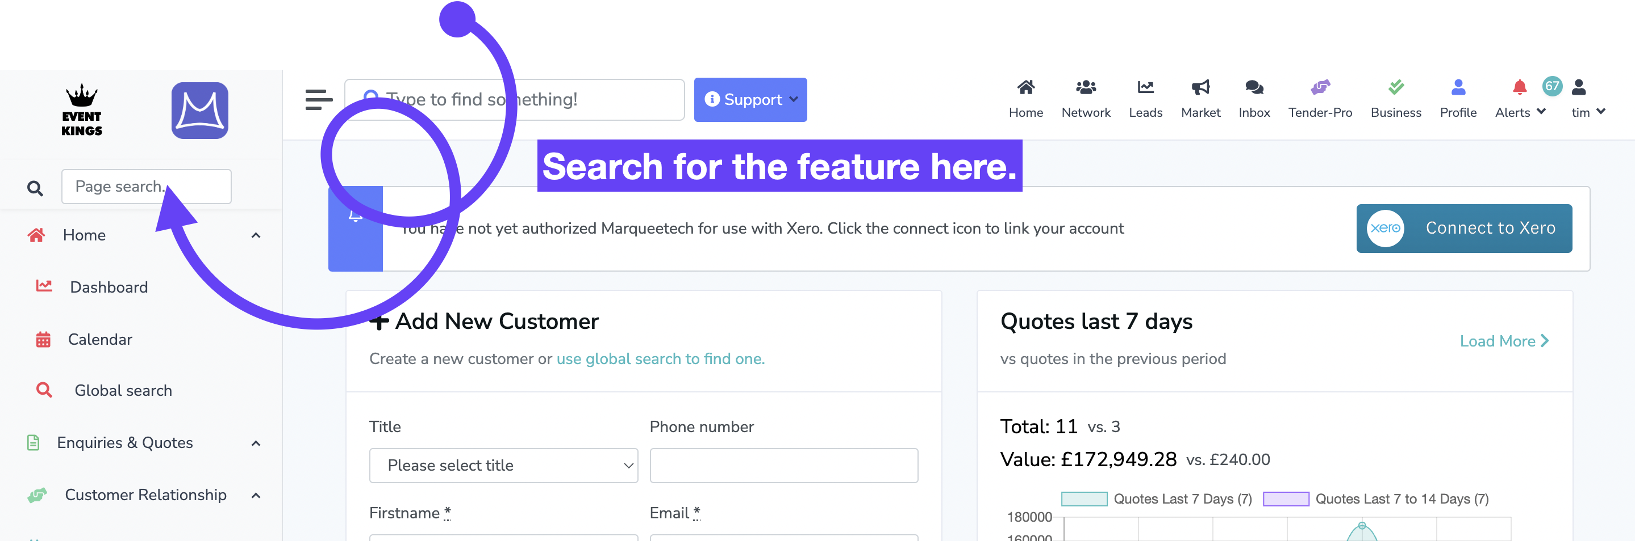The height and width of the screenshot is (541, 1635).
Task: Click the Tender-Pro handshake icon
Action: click(x=1320, y=87)
